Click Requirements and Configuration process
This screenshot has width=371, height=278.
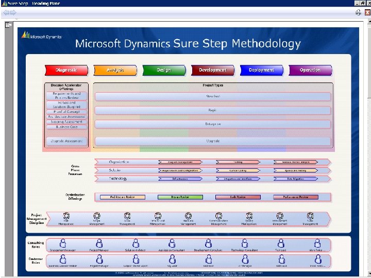point(180,170)
